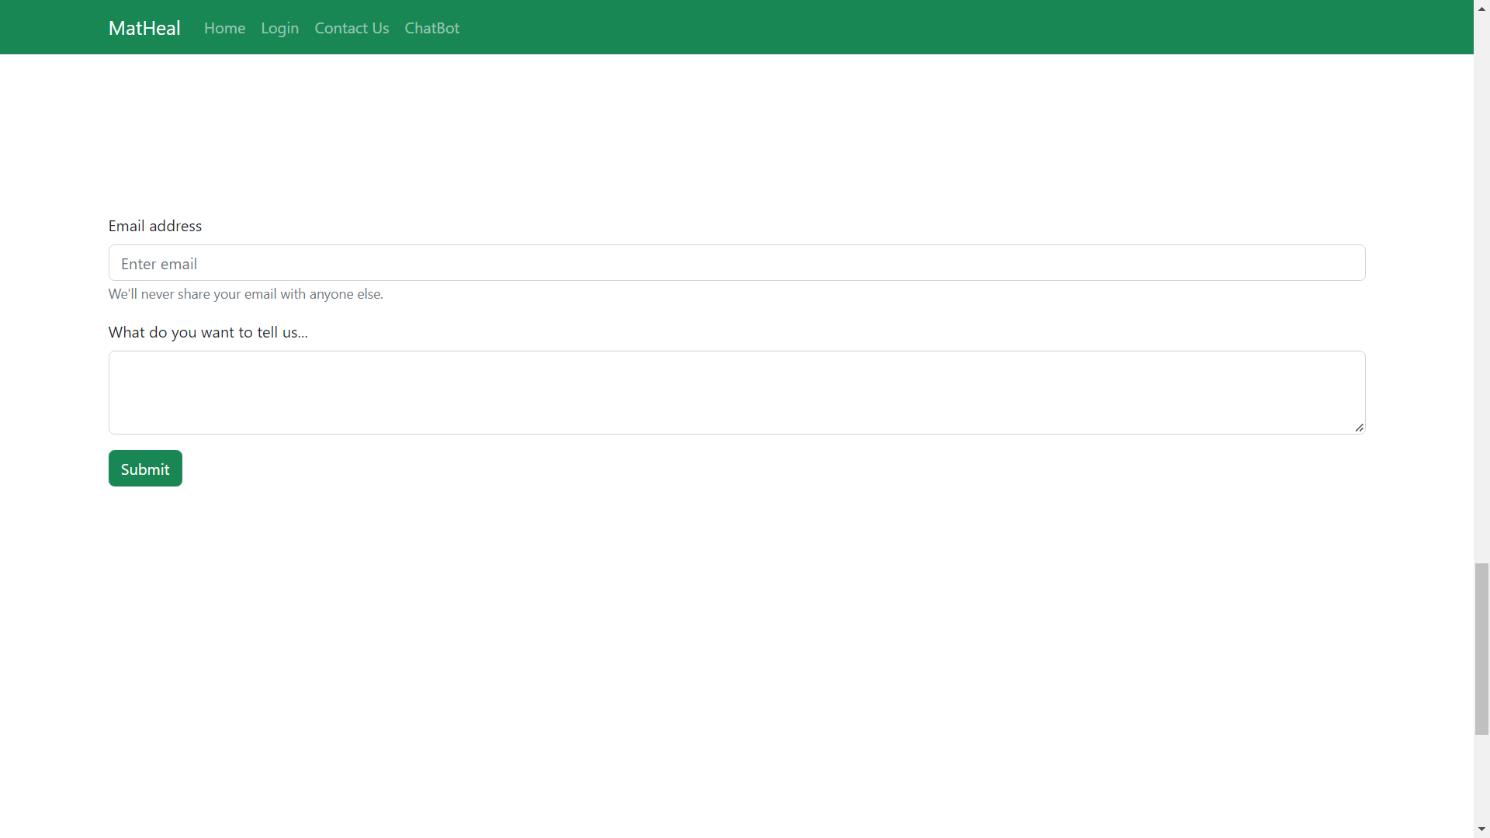Image resolution: width=1490 pixels, height=838 pixels.
Task: Click the Enter email input field
Action: click(736, 263)
